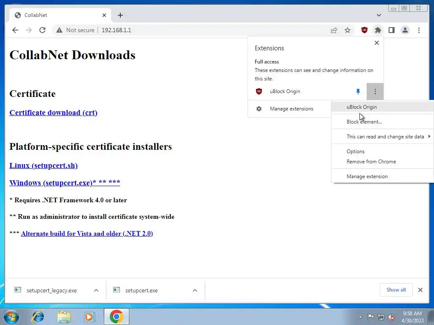Go back to the previous page
The height and width of the screenshot is (325, 434).
pos(15,30)
